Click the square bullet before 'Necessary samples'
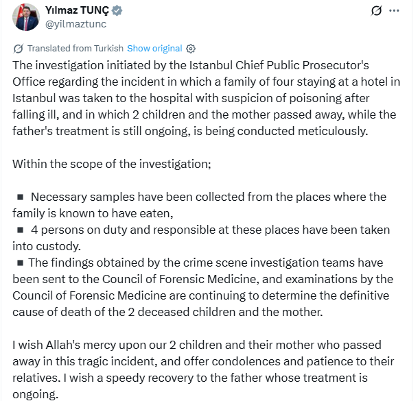Viewport: 420px width, 401px height. [21, 197]
